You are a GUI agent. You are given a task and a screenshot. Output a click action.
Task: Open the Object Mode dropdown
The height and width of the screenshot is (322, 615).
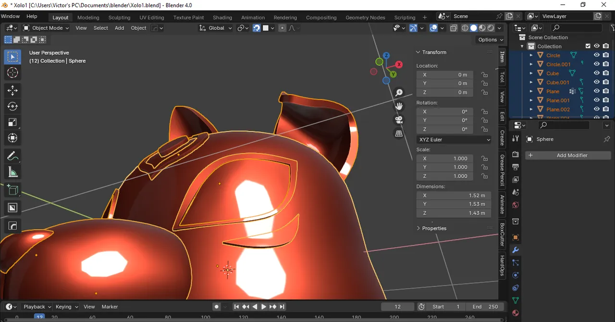pos(46,28)
